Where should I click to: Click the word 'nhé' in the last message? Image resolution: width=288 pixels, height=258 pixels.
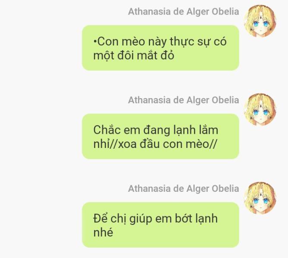pyautogui.click(x=103, y=232)
